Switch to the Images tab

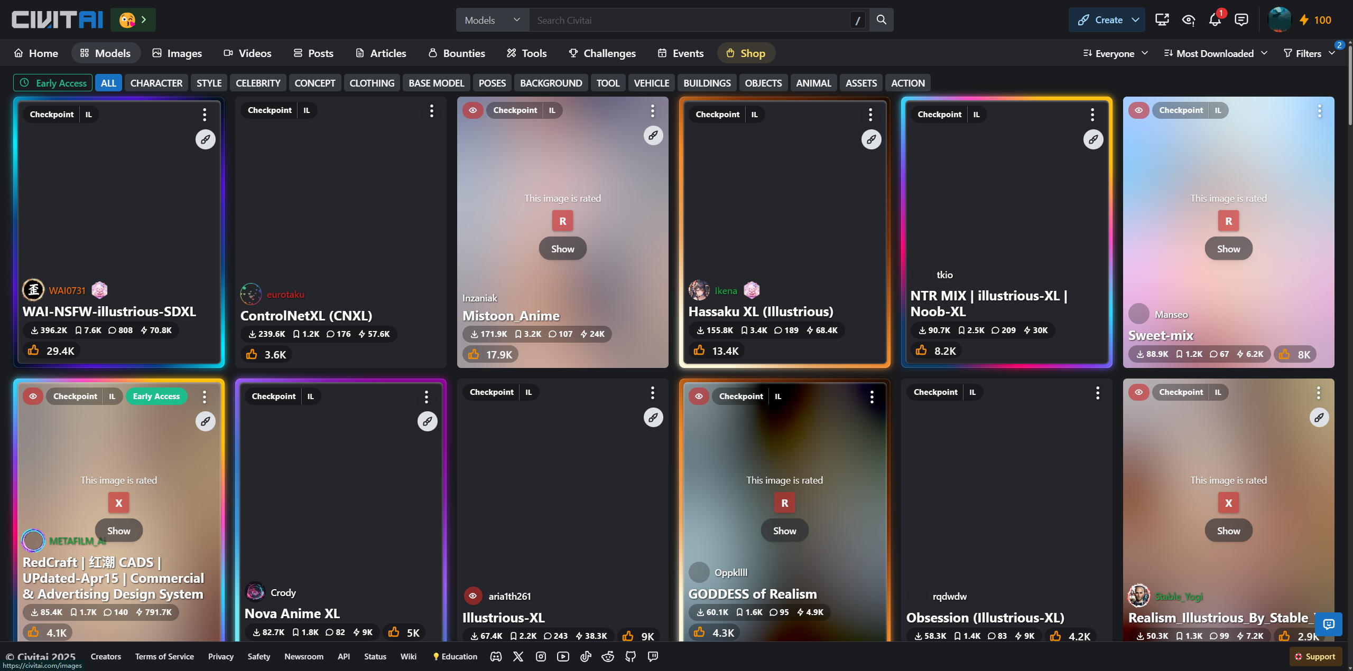tap(177, 53)
